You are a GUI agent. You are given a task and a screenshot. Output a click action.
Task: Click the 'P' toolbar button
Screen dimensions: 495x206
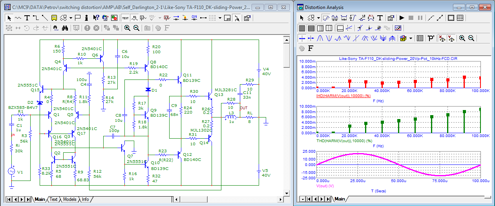pos(431,38)
